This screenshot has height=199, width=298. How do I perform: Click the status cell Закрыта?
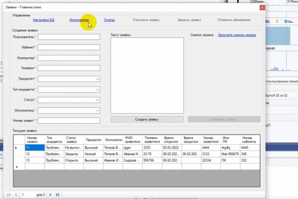pyautogui.click(x=74, y=154)
